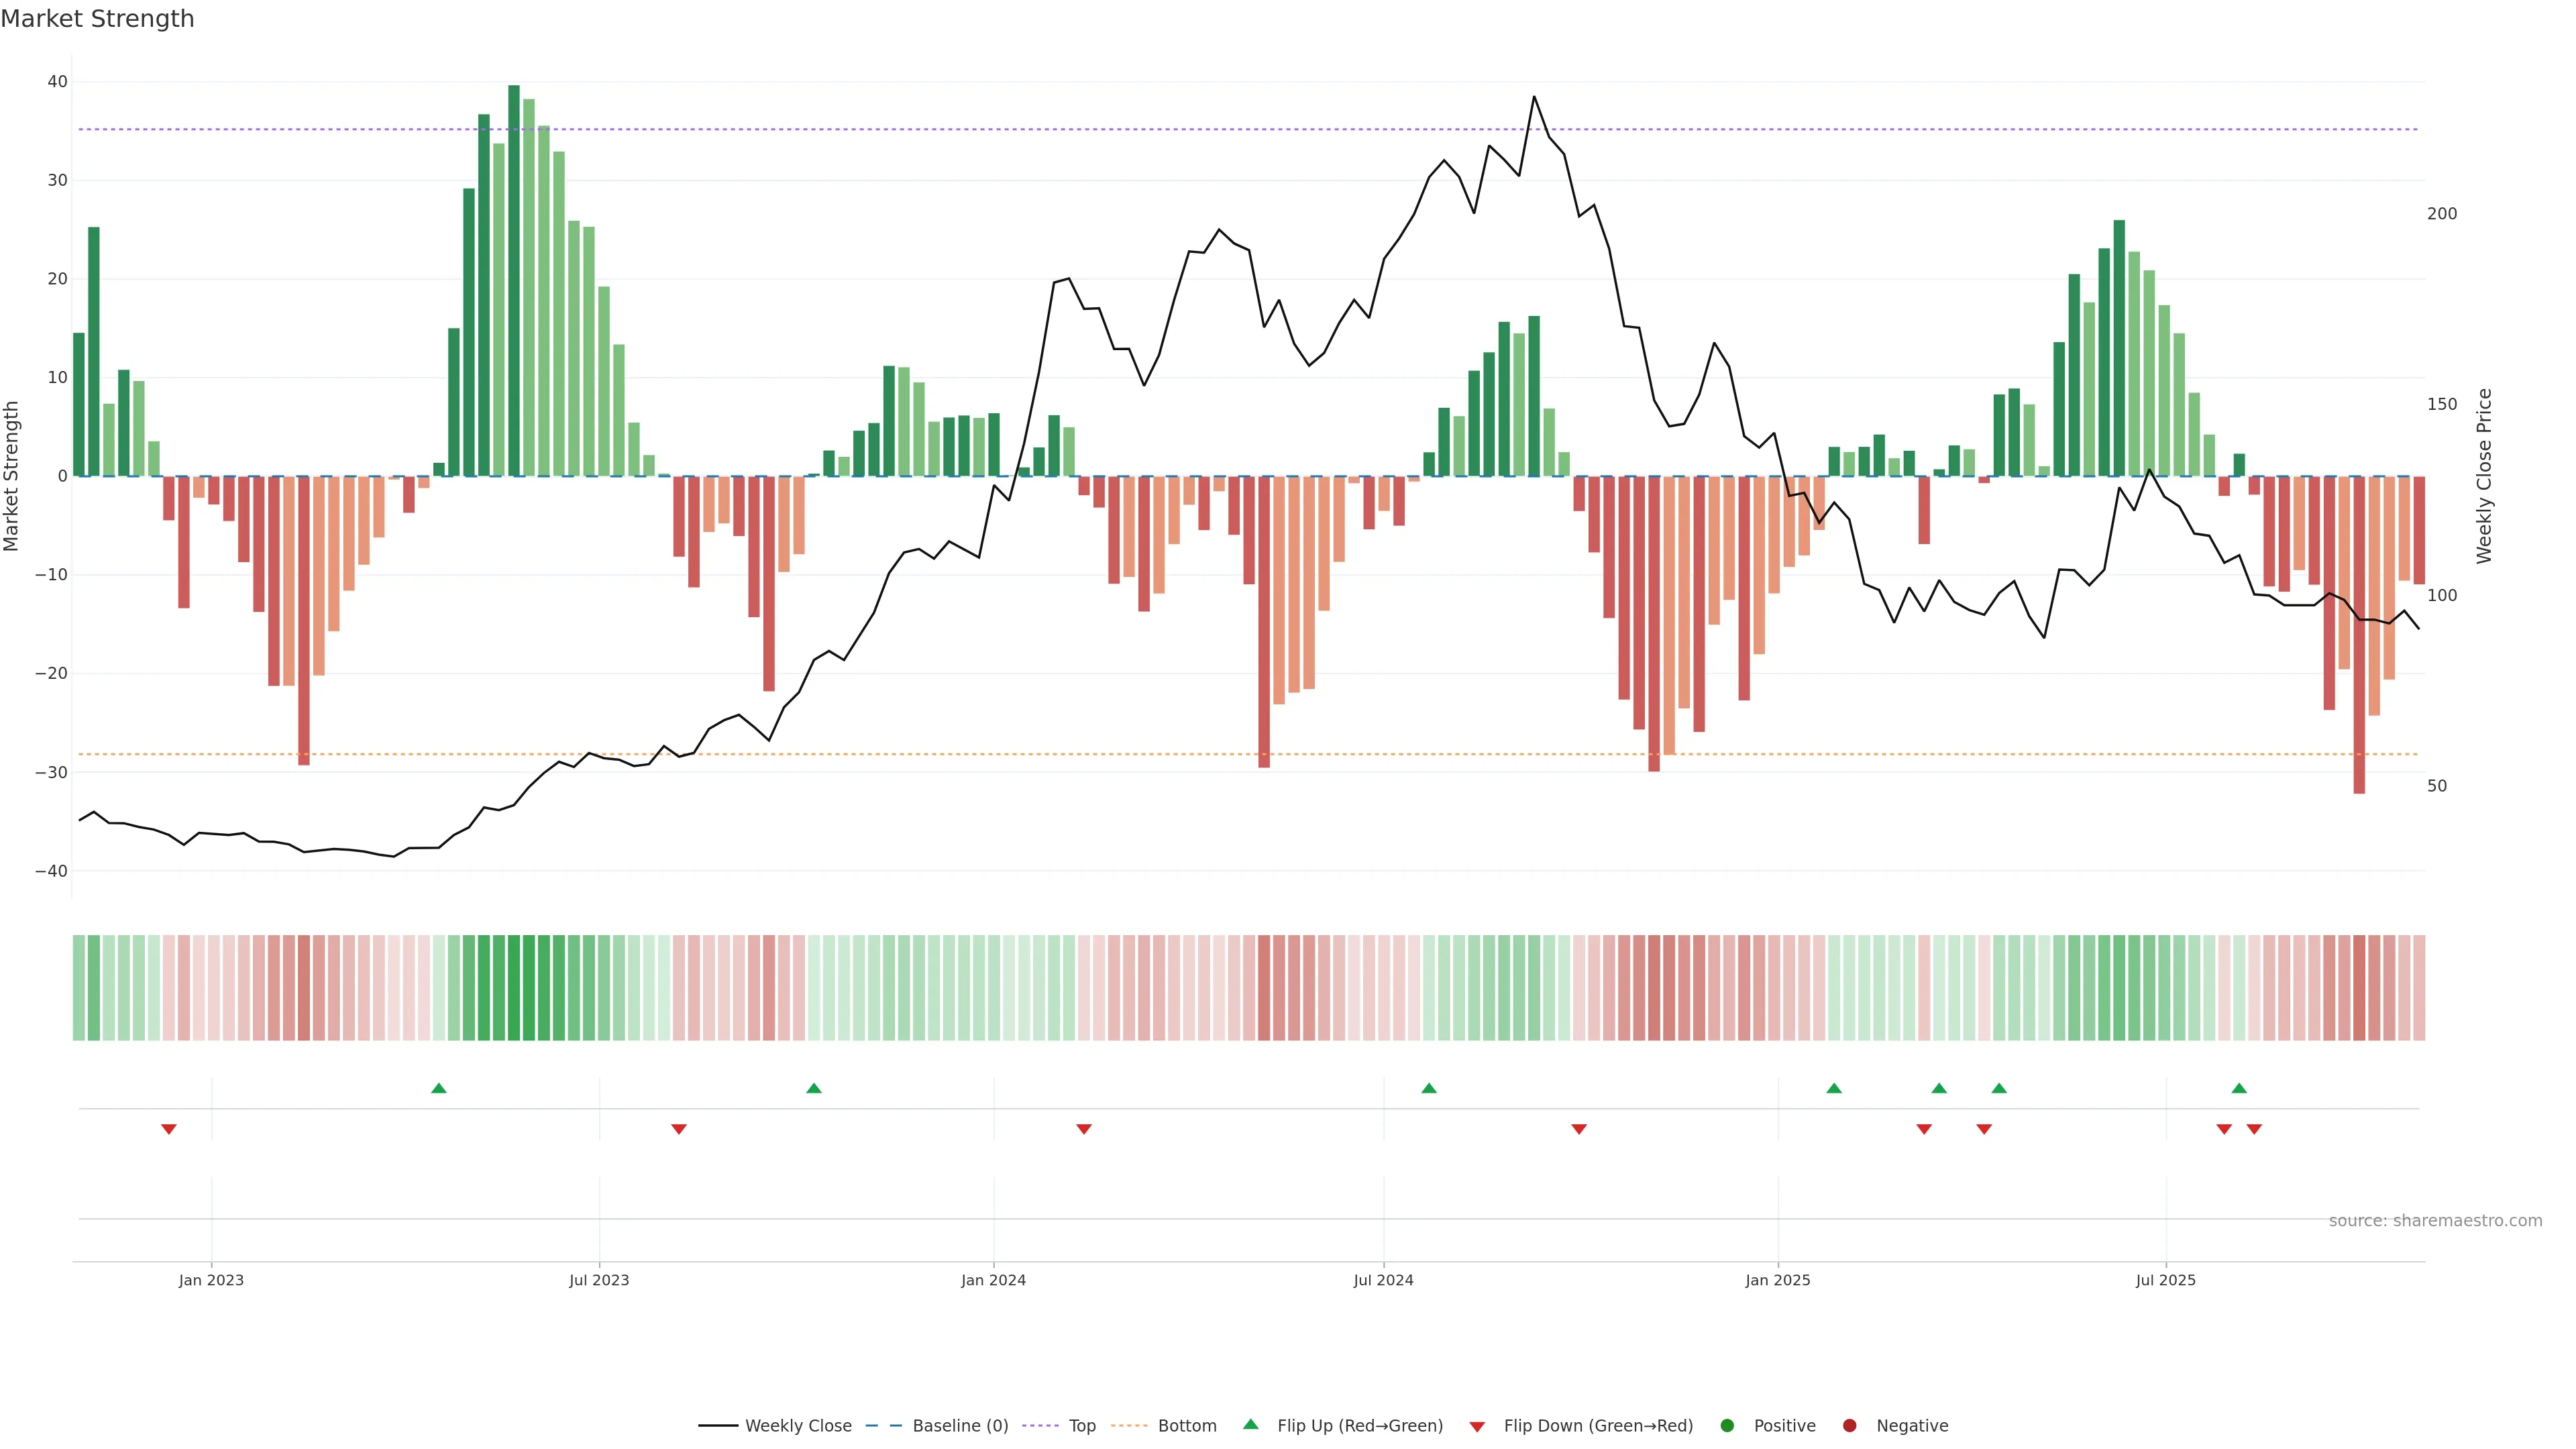This screenshot has height=1449, width=2576.
Task: Select the Jan 2024 x-axis label
Action: pos(993,1280)
